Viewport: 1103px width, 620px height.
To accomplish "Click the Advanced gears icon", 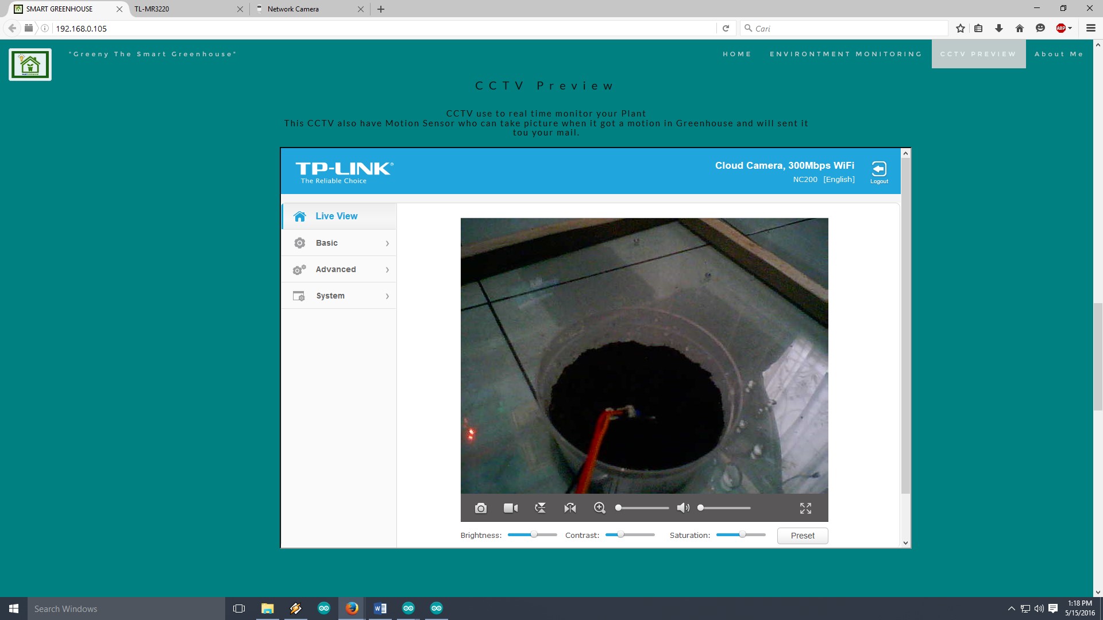I will click(x=299, y=269).
